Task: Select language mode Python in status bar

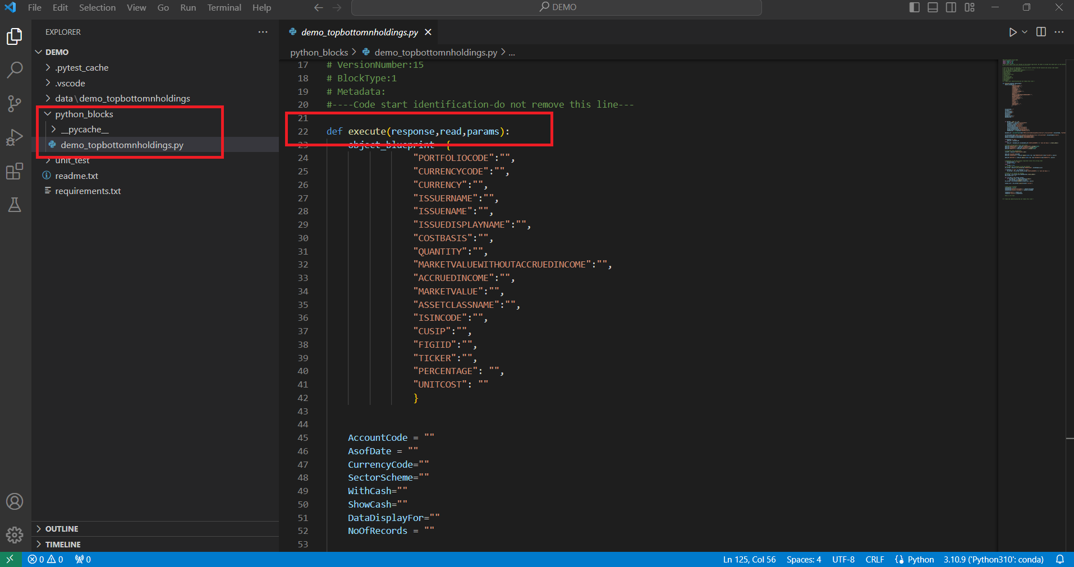Action: (x=920, y=559)
